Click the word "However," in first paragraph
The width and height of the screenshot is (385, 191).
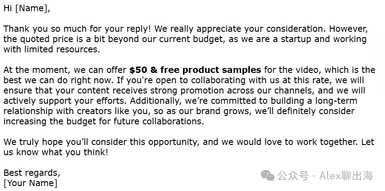(349, 29)
